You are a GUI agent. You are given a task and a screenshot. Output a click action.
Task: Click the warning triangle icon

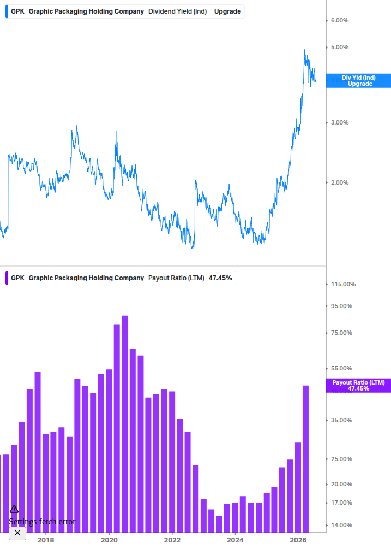[x=14, y=509]
